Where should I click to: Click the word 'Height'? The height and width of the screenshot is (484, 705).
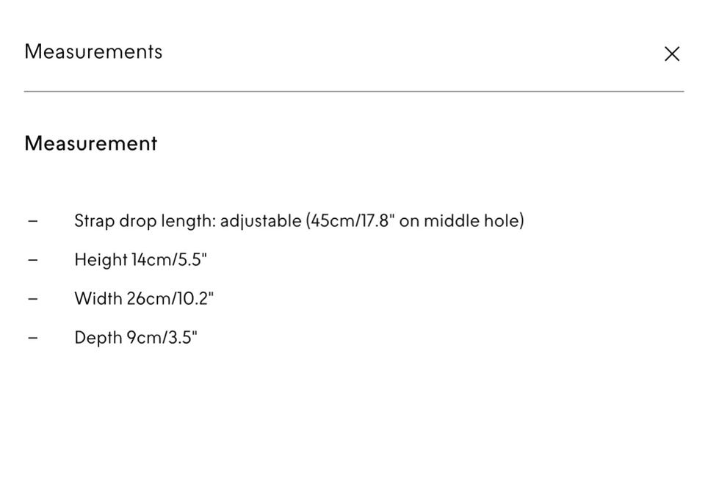coord(101,260)
